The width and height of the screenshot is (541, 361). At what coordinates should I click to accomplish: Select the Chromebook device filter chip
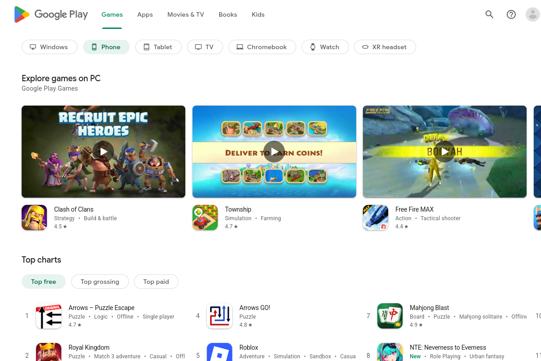point(262,47)
